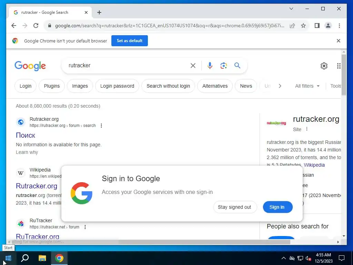
Task: Open the Поиск search result link
Action: pyautogui.click(x=26, y=135)
